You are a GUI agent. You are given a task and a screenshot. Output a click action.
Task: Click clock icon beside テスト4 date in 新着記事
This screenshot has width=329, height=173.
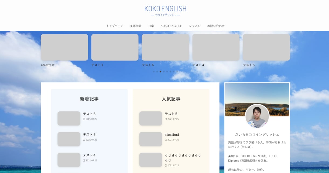pos(84,160)
